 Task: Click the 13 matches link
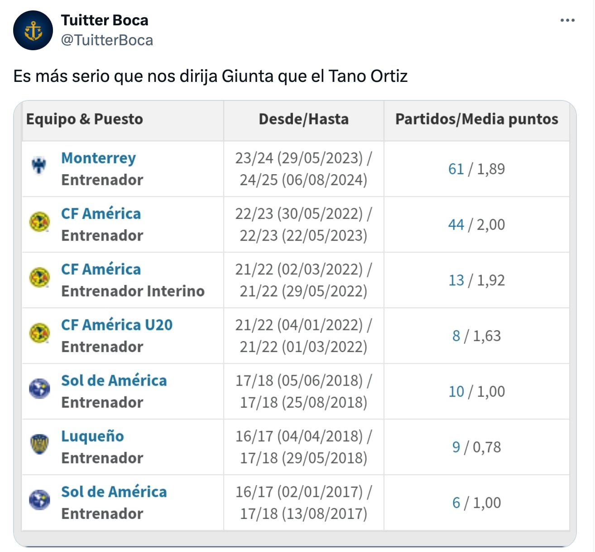pyautogui.click(x=456, y=280)
